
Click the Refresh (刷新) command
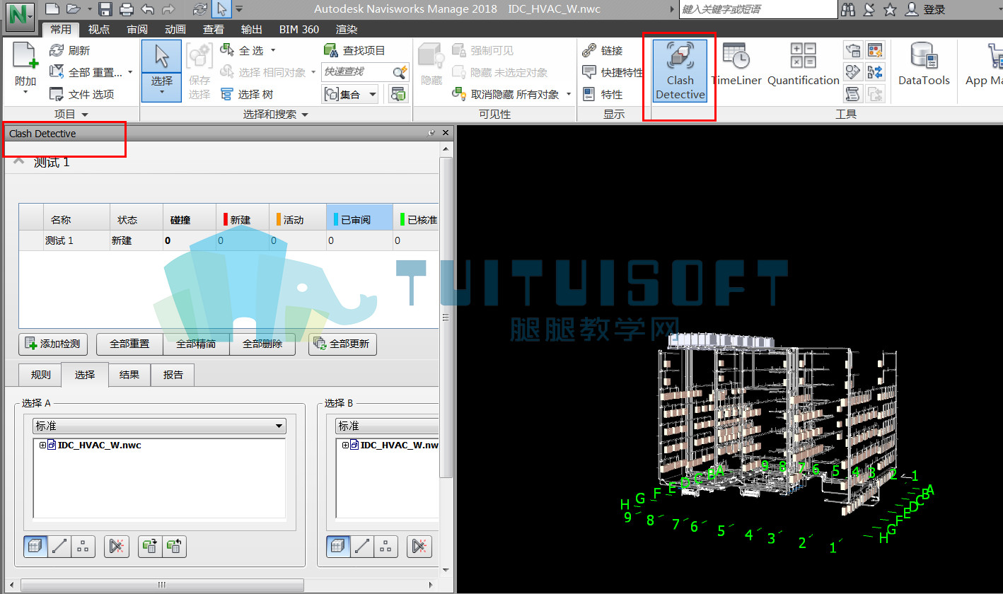point(70,51)
